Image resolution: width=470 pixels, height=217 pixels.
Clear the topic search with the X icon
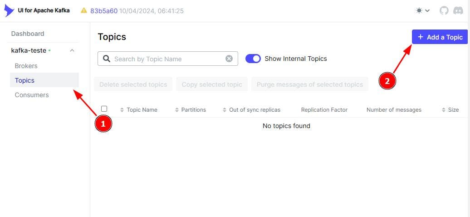click(229, 59)
